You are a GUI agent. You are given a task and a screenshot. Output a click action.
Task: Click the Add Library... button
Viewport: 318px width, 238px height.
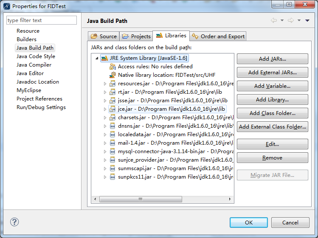click(273, 100)
